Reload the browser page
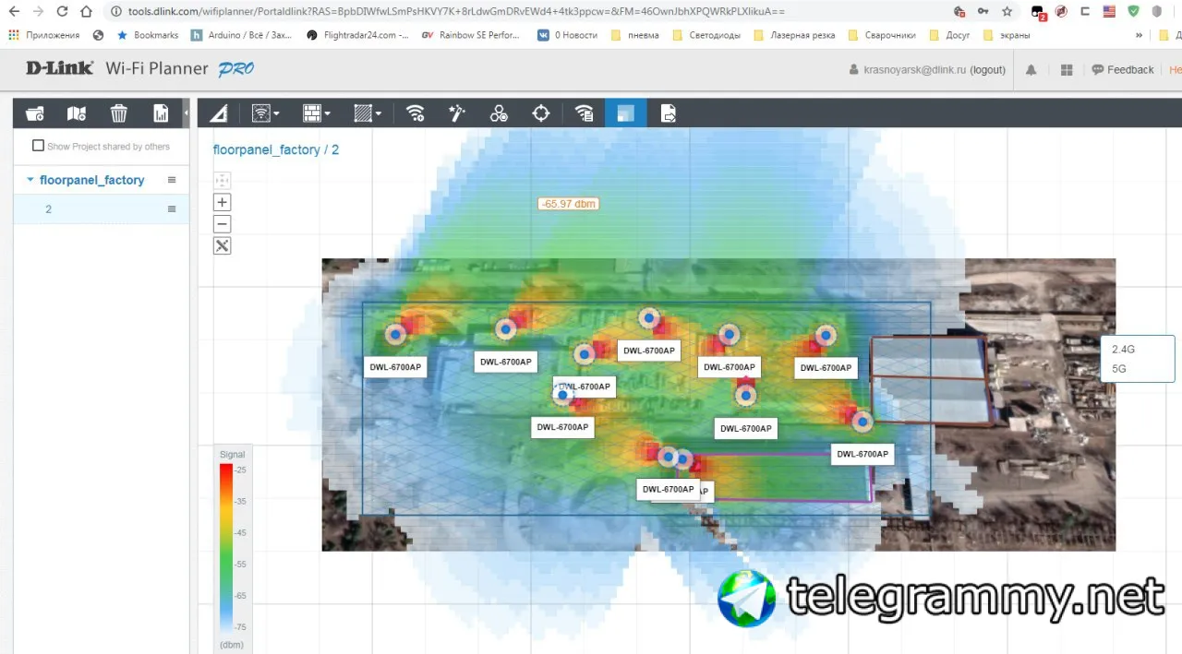 (62, 12)
